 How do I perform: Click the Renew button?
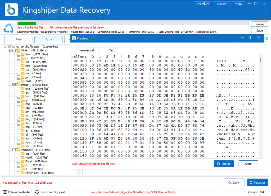[222, 4]
